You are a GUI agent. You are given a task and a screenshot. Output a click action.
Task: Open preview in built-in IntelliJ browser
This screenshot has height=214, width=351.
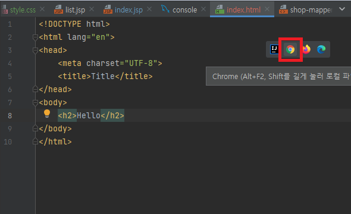coord(274,49)
